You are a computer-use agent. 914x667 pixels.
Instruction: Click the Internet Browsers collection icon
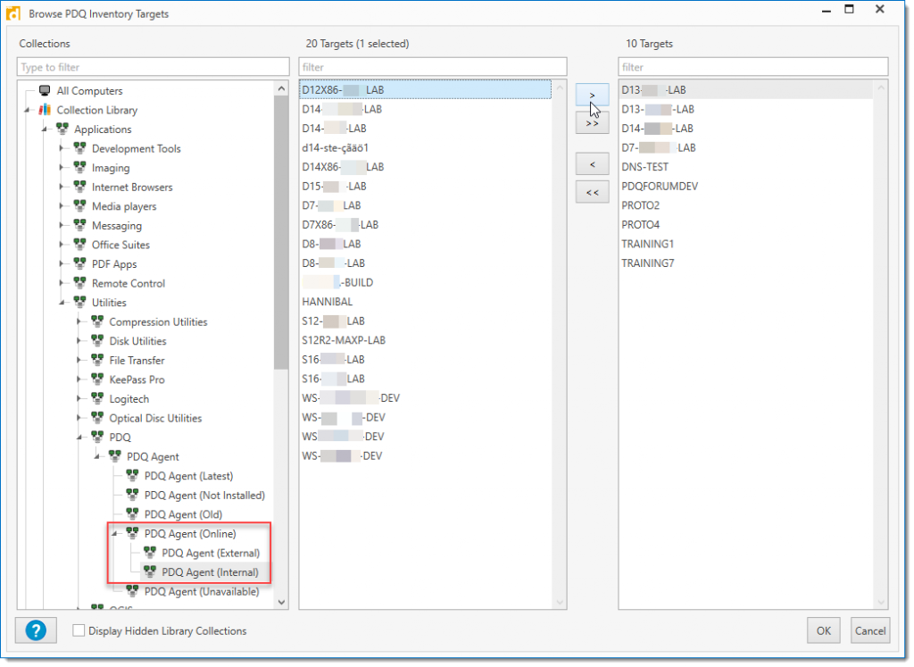[x=79, y=187]
